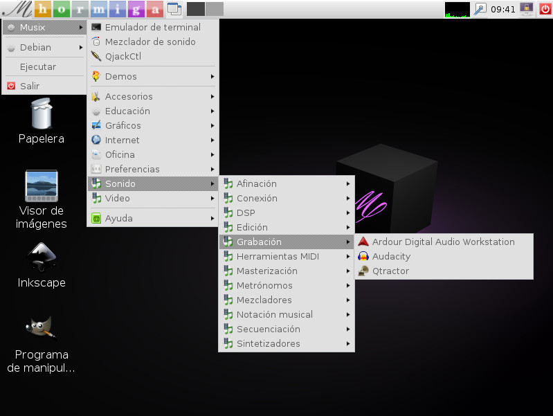Click the CPU load monitor graph
The width and height of the screenshot is (553, 416).
(457, 10)
